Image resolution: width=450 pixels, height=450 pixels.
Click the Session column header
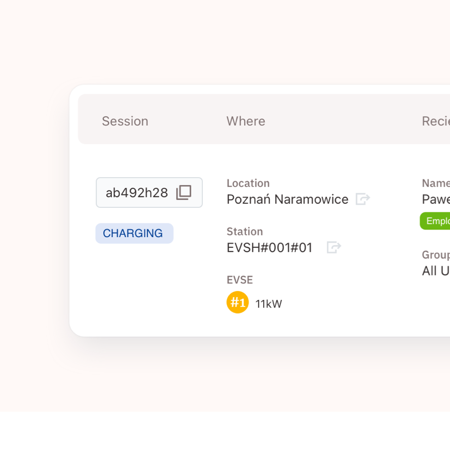pyautogui.click(x=125, y=121)
